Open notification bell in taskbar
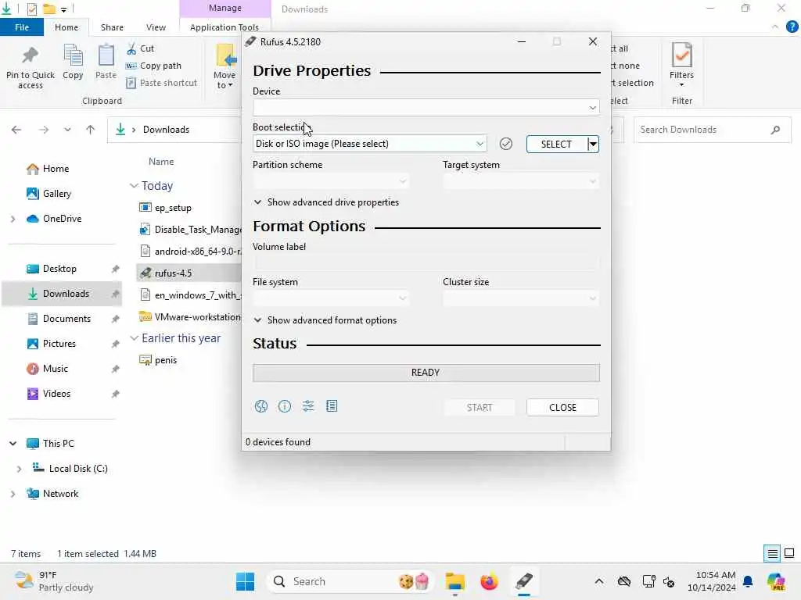The image size is (801, 600). click(x=748, y=581)
